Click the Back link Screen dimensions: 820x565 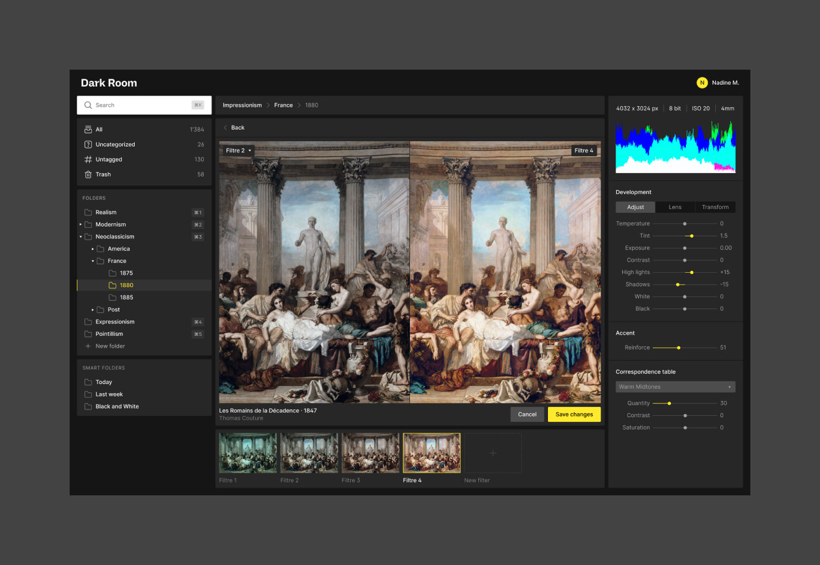coord(238,128)
